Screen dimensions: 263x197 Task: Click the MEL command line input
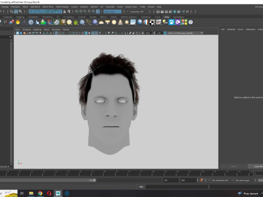(177, 187)
